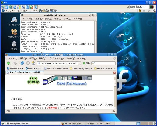
Task: Launch the web browser globe panel launcher
Action: coord(40,11)
